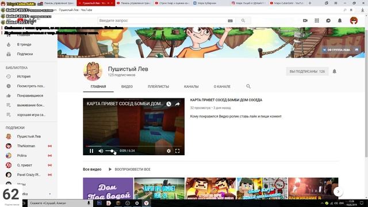
Task: Switch to the ПЛЕЙЛИСТЫ tab
Action: click(159, 87)
